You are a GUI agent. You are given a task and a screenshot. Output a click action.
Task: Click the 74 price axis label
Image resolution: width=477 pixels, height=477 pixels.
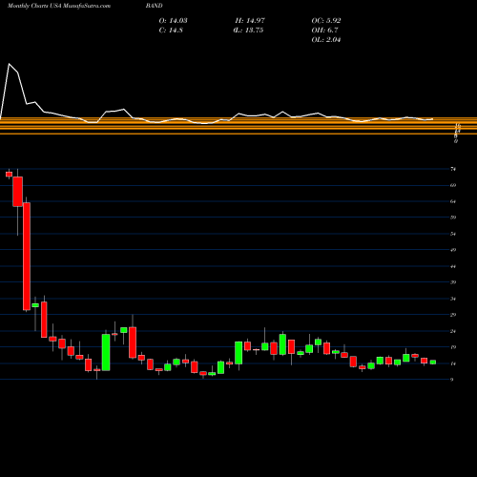tap(453, 169)
